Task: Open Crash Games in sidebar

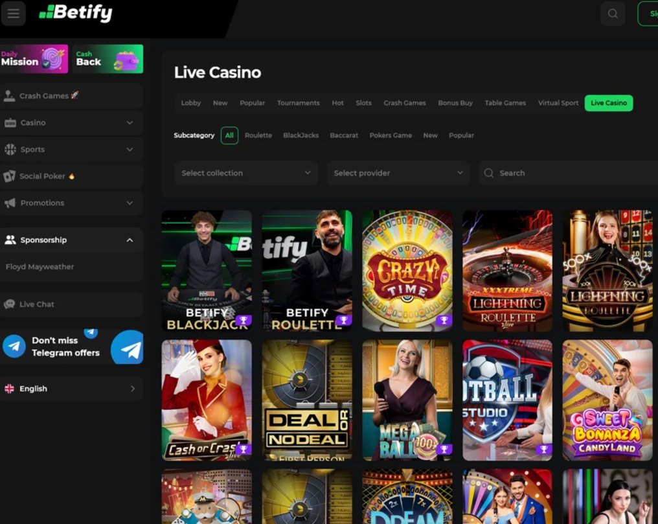Action: [71, 96]
